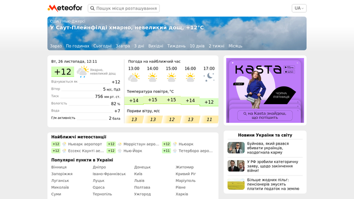Click the search magnifier icon
Viewport: 354px width, 199px height.
tap(92, 8)
